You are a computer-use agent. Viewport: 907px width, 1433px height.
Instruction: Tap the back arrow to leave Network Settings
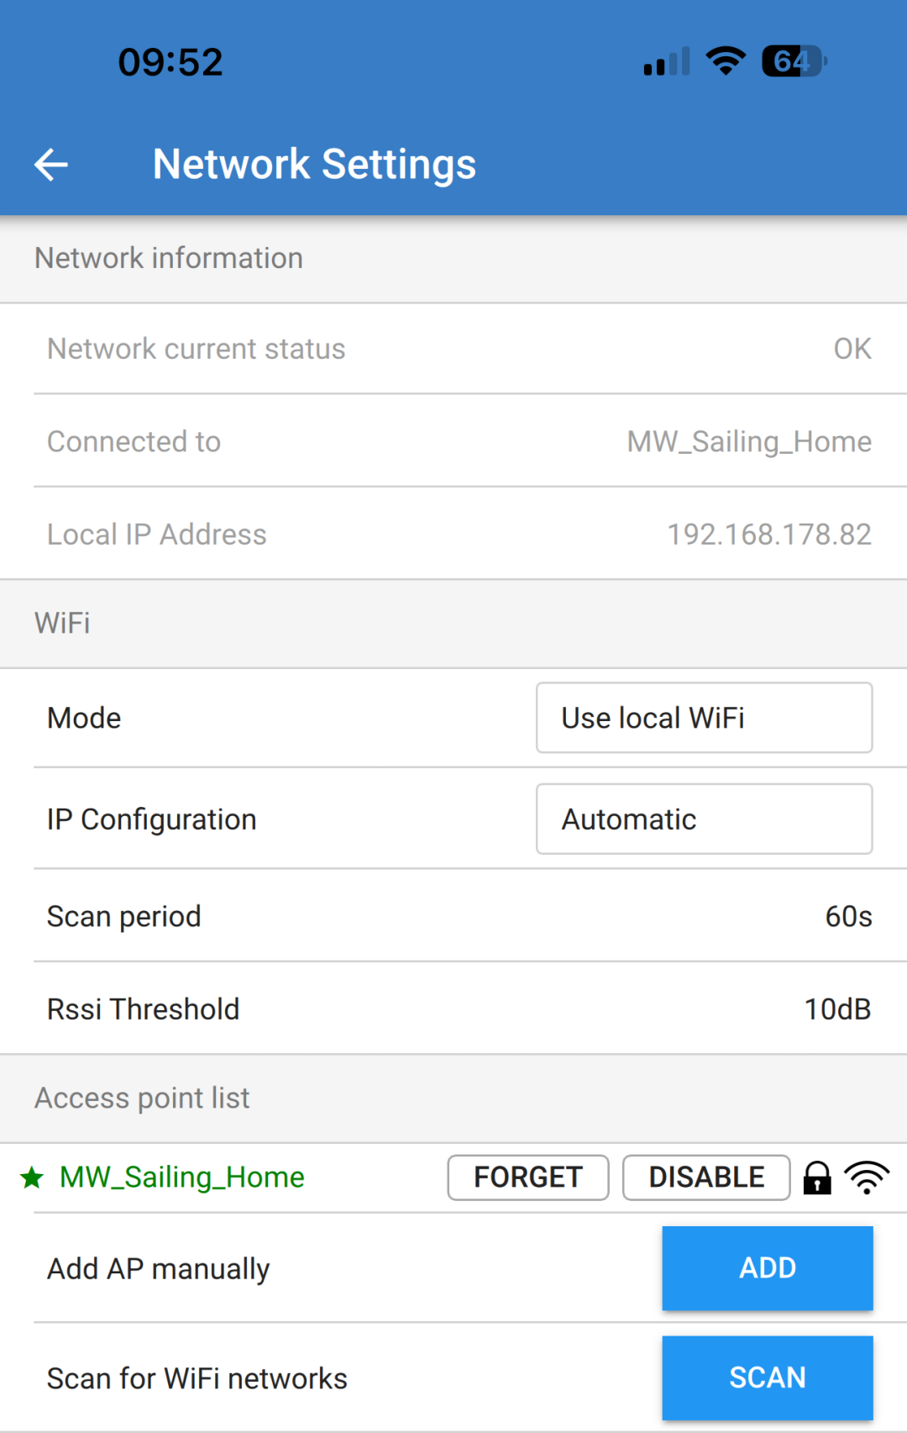tap(50, 164)
